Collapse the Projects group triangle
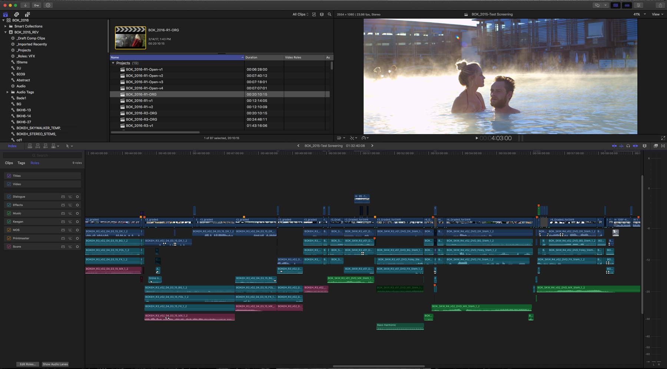Screen dimensions: 667x369 (x=113, y=63)
